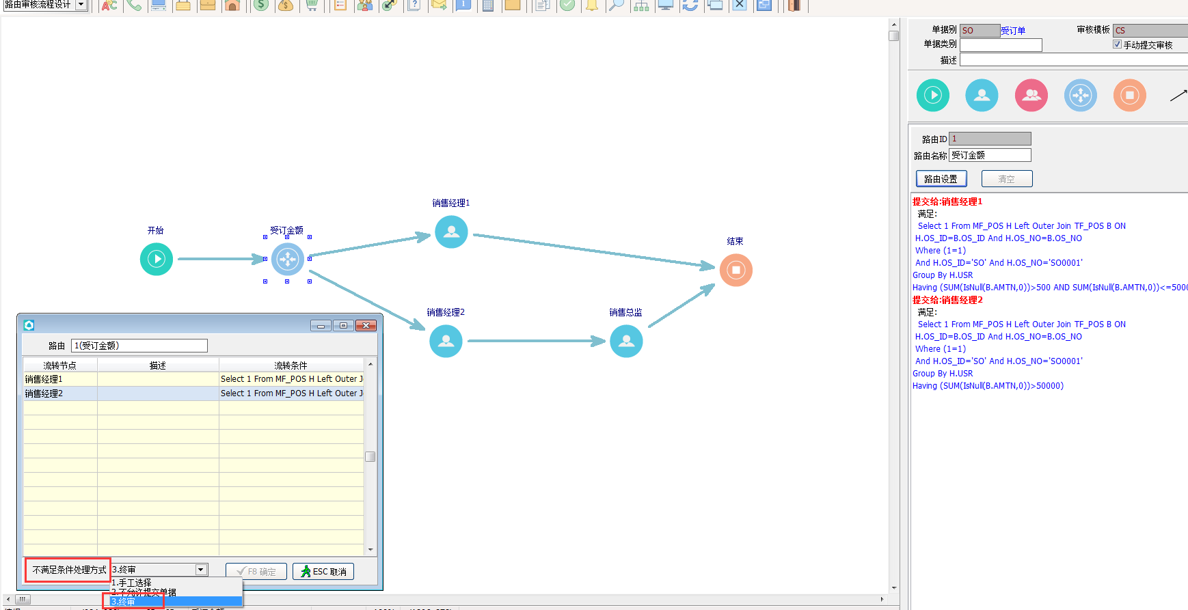Open the 不满足条件处理方式 dropdown arrow
This screenshot has width=1188, height=610.
[201, 570]
